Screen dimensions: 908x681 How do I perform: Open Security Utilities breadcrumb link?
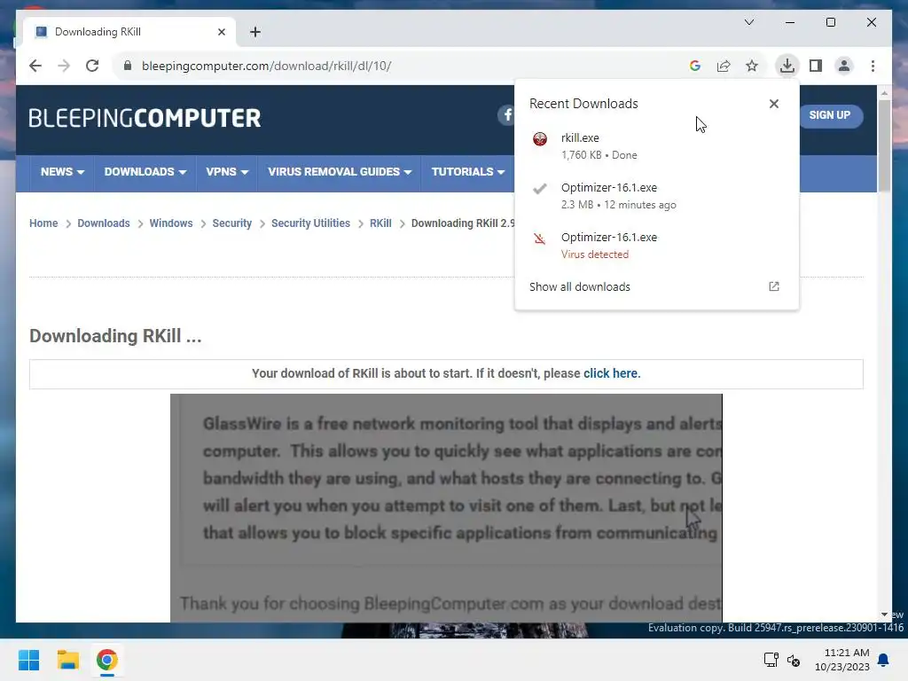310,223
